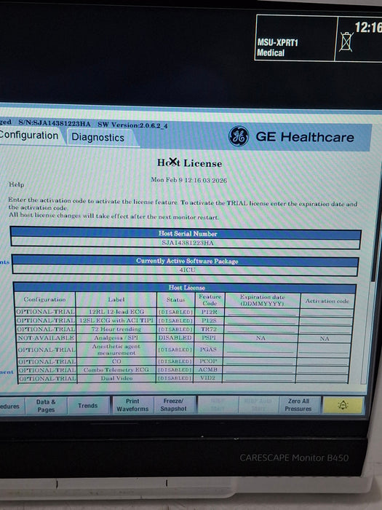This screenshot has width=382, height=510.
Task: Click the VID2 feature code cell
Action: (x=208, y=378)
